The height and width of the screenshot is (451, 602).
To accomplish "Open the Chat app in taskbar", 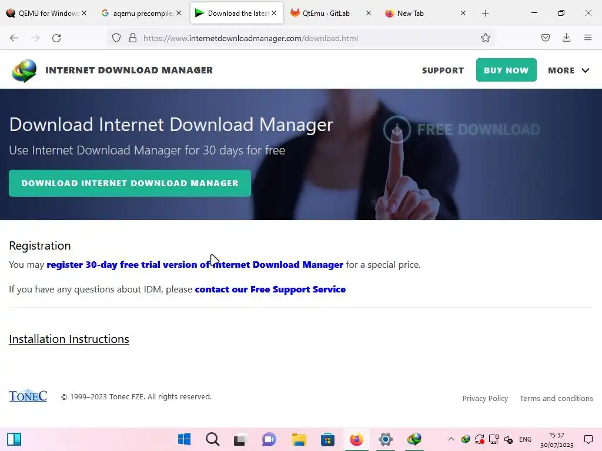I will (x=269, y=439).
